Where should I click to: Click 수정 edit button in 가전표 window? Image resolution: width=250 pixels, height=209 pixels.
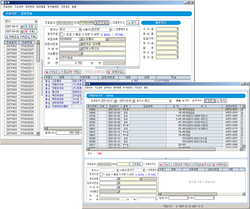click(x=174, y=165)
